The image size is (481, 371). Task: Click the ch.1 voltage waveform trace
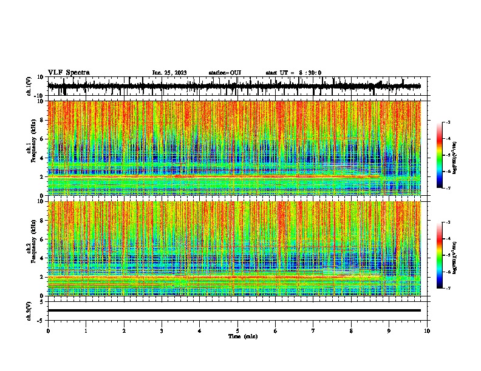tap(234, 86)
